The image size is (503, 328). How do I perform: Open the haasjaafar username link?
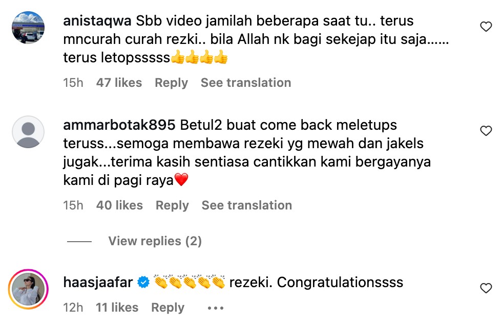click(98, 282)
